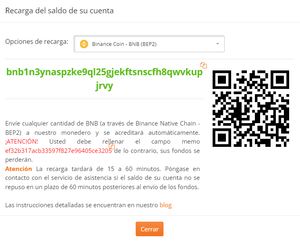This screenshot has height=241, width=300.
Task: Open the Binance Coin - BNB (BEP2) combo box
Action: tap(149, 44)
